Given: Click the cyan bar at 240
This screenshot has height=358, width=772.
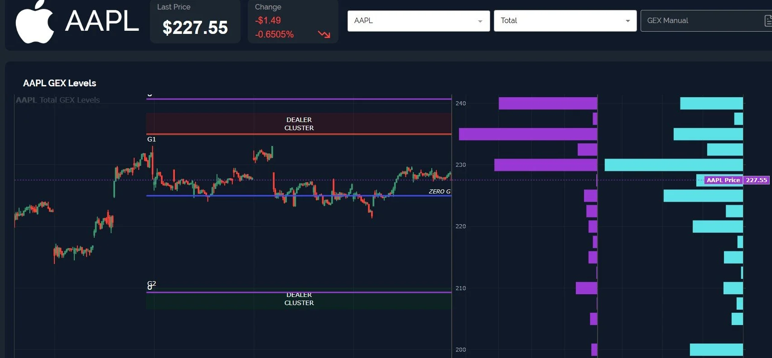Looking at the screenshot, I should 711,104.
